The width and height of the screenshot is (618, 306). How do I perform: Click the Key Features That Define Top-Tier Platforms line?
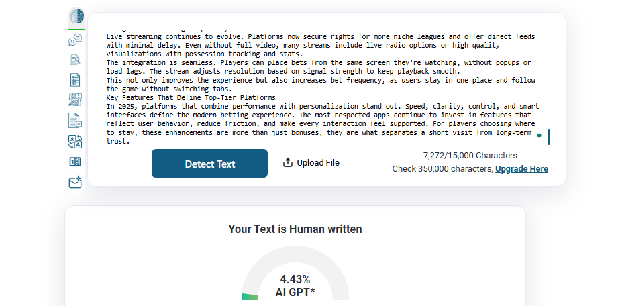pos(191,97)
